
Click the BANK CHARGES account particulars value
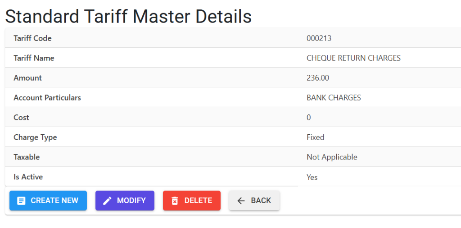pyautogui.click(x=334, y=98)
